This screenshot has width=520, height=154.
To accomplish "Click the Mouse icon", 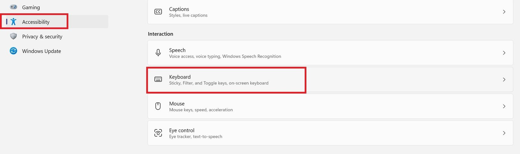I will click(x=158, y=106).
